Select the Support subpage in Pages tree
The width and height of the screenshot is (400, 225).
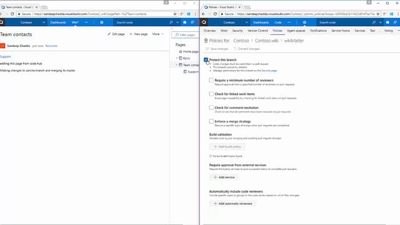tap(191, 72)
